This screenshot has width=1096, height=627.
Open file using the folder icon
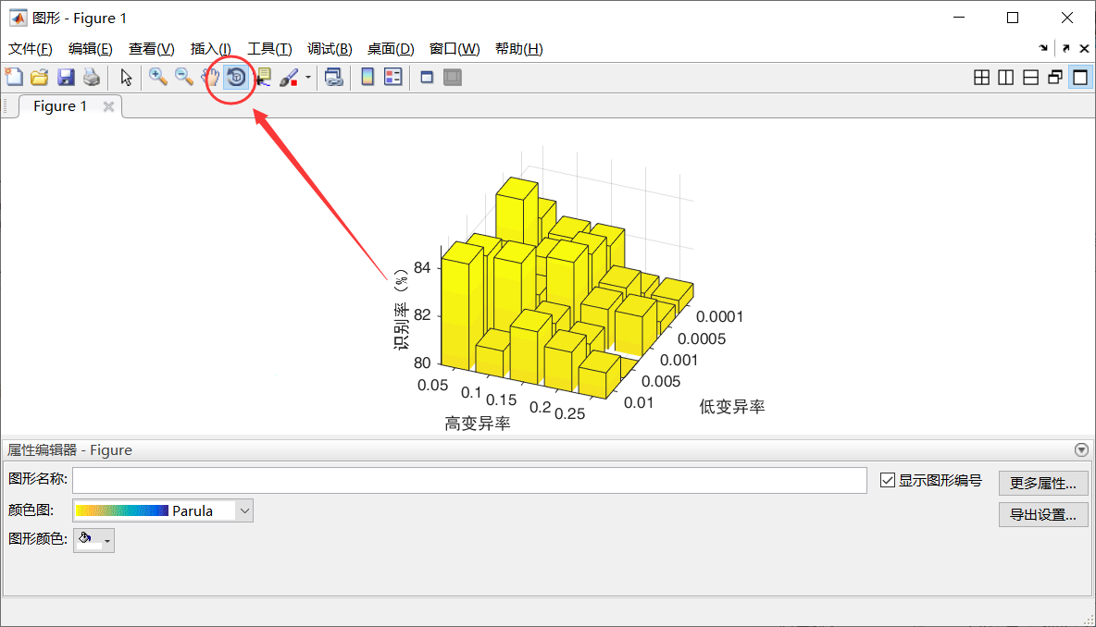coord(40,77)
